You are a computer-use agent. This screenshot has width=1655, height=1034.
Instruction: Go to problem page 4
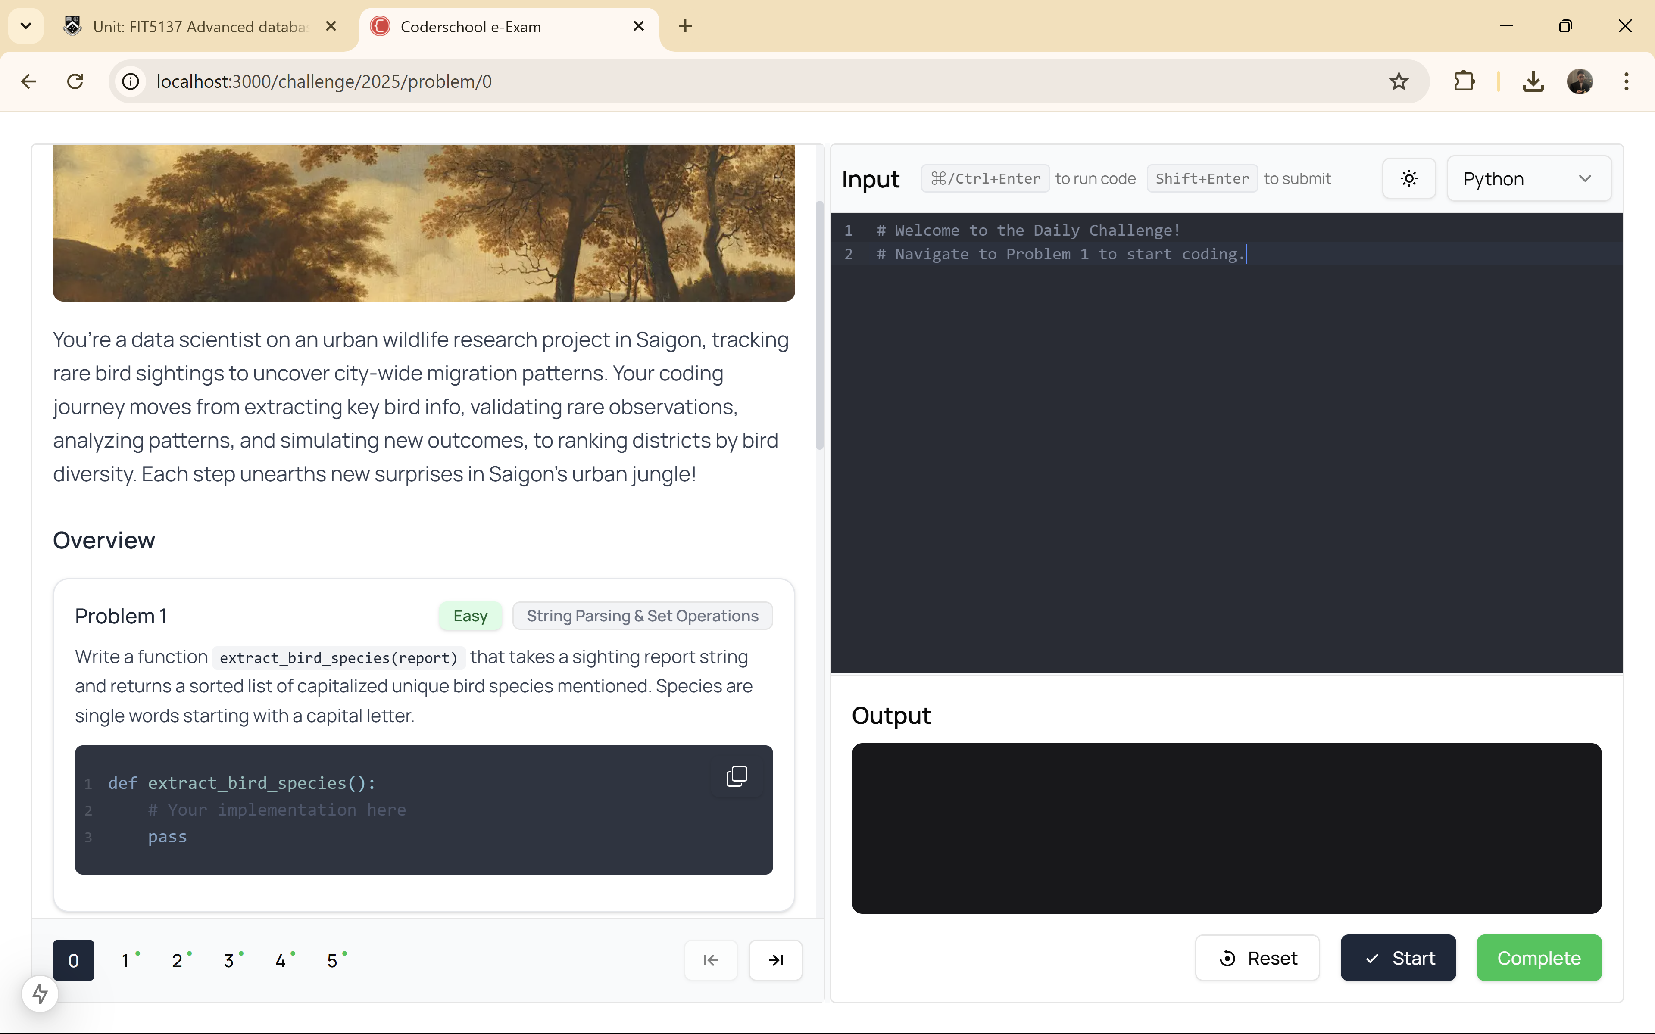click(281, 960)
